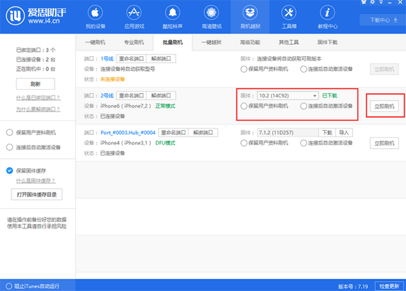This screenshot has width=406, height=291.
Task: Click 下载 button for firmware 7.1.2
Action: pyautogui.click(x=325, y=133)
